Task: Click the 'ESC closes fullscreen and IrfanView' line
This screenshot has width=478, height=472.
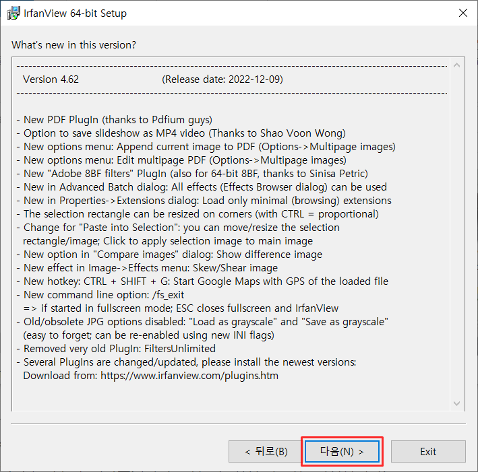Action: (181, 308)
